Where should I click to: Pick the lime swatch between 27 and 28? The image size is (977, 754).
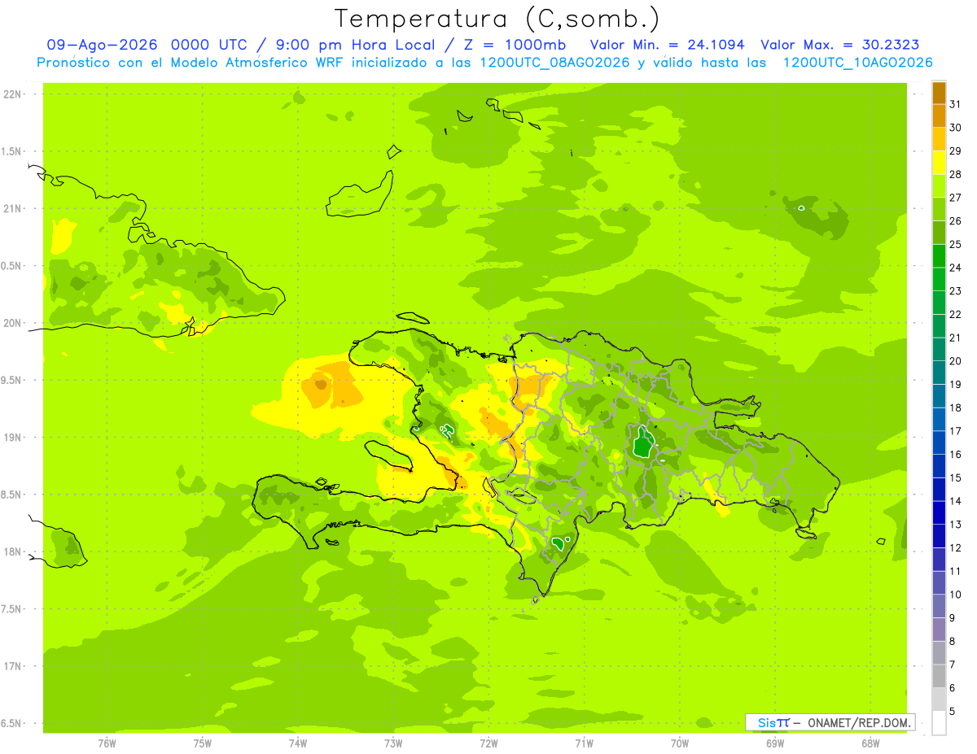939,186
